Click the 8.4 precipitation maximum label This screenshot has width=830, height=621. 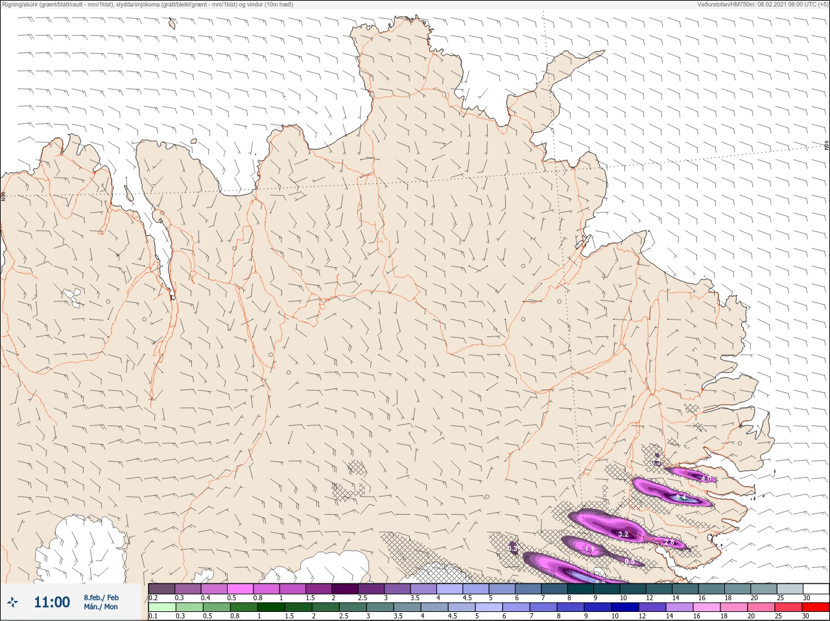pos(681,497)
